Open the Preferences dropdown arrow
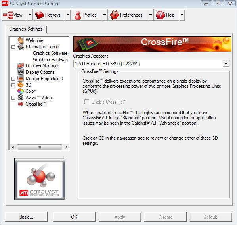Image resolution: width=237 pixels, height=225 pixels. tap(151, 15)
